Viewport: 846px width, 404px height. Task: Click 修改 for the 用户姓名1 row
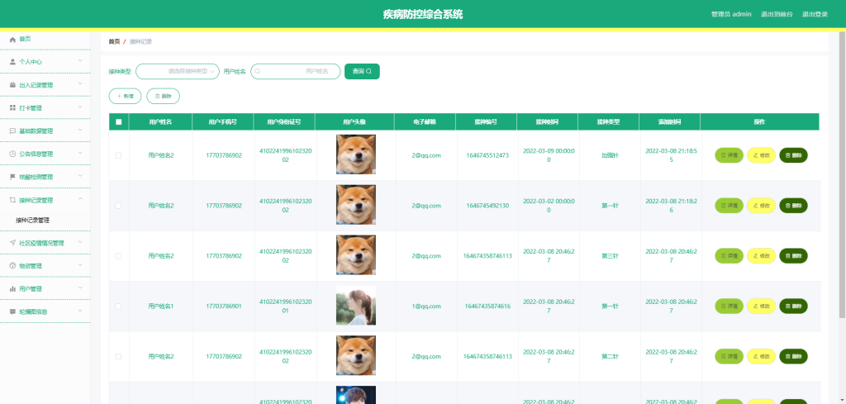[x=761, y=307]
